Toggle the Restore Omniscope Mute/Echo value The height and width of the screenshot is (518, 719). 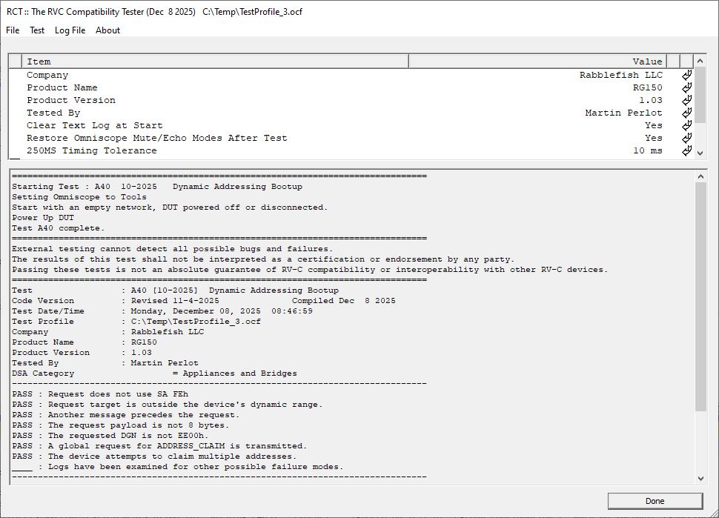654,138
